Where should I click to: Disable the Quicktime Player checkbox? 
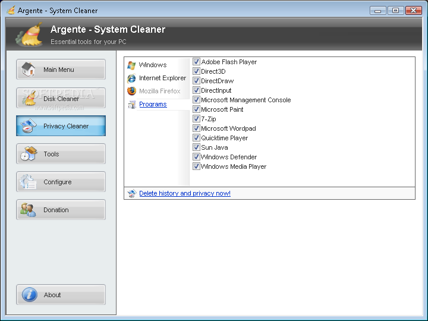(x=196, y=137)
